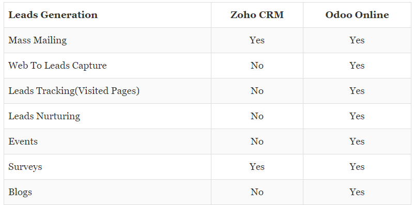Click Zoho CRM's Yes for Surveys
Image resolution: width=414 pixels, height=205 pixels.
coord(257,167)
